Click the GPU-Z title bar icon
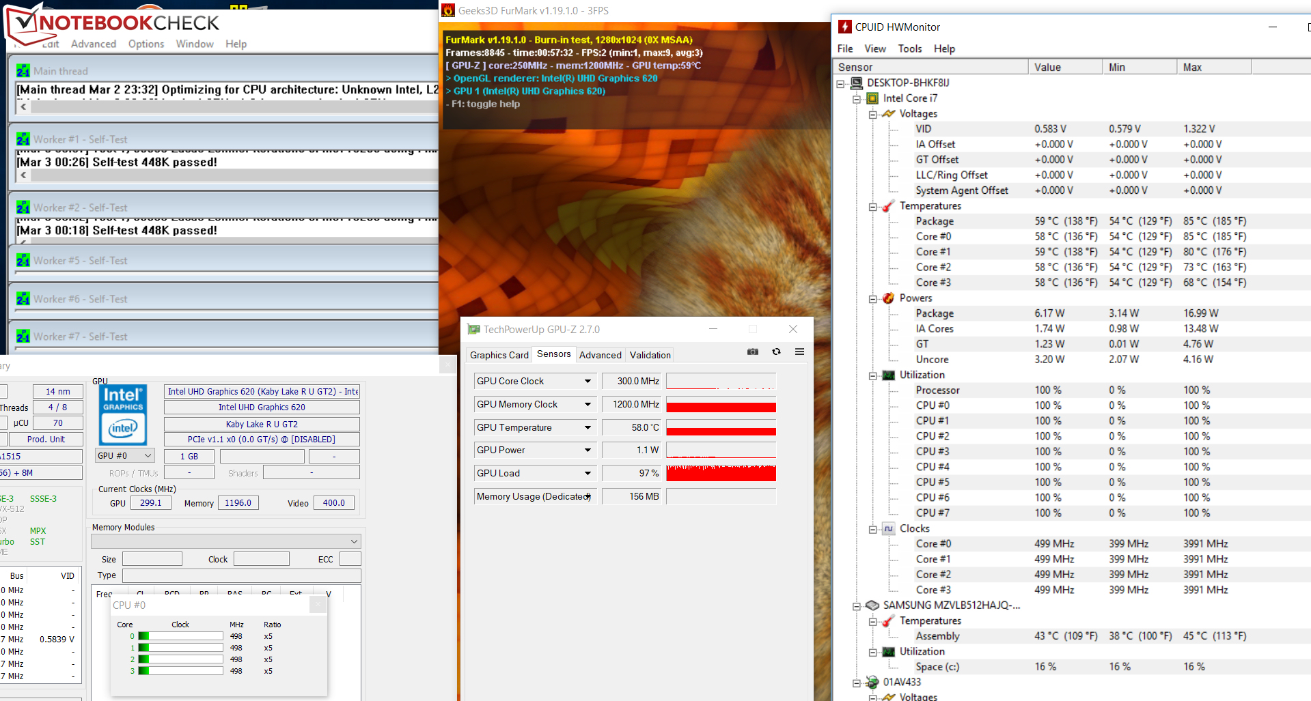1311x701 pixels. coord(473,329)
